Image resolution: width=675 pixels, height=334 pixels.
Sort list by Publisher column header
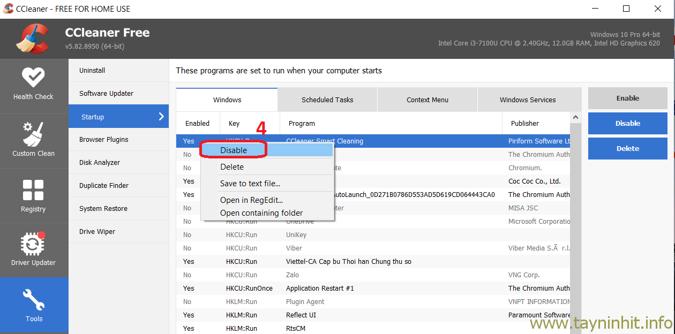tap(525, 123)
